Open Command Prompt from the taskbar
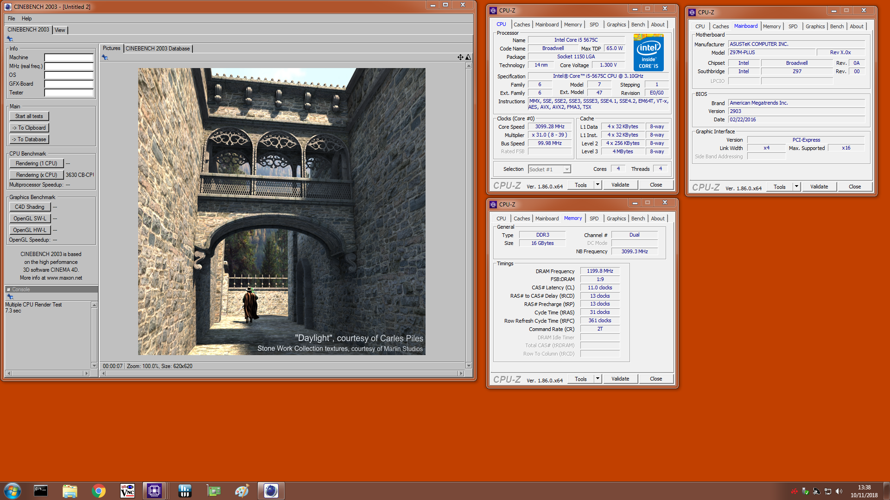Viewport: 890px width, 500px height. [x=41, y=491]
